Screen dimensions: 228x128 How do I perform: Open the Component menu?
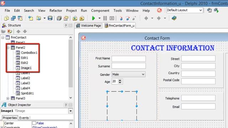pyautogui.click(x=100, y=11)
